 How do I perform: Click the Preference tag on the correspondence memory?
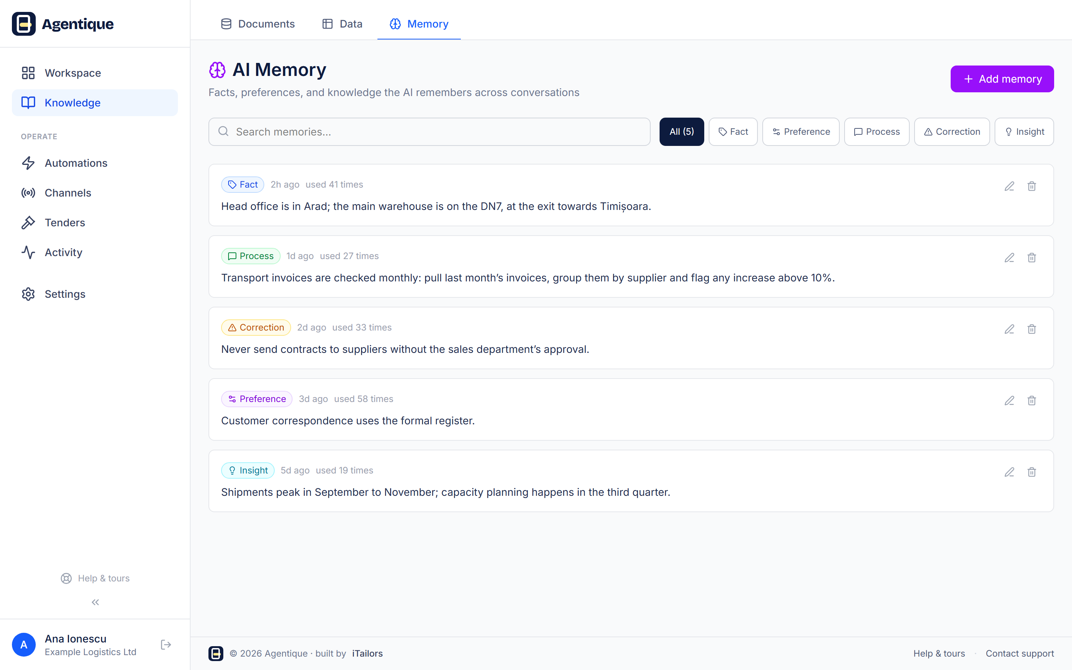pyautogui.click(x=256, y=399)
